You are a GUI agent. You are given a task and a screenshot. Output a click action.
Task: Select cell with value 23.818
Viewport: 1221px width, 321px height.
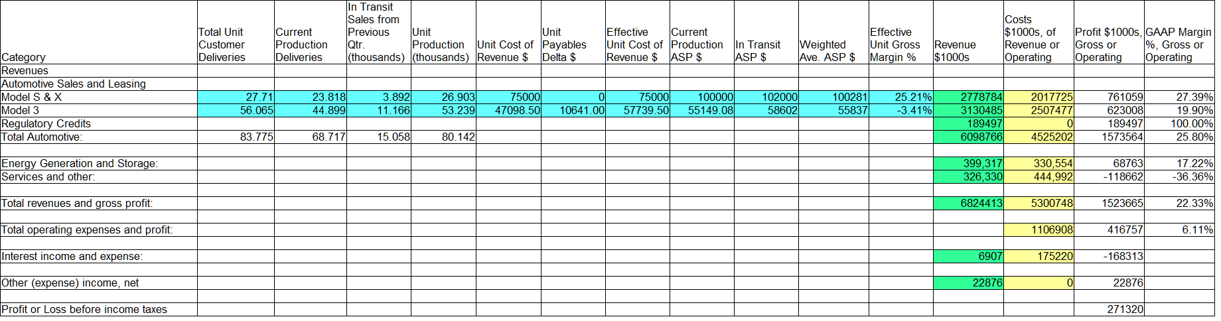pyautogui.click(x=311, y=97)
